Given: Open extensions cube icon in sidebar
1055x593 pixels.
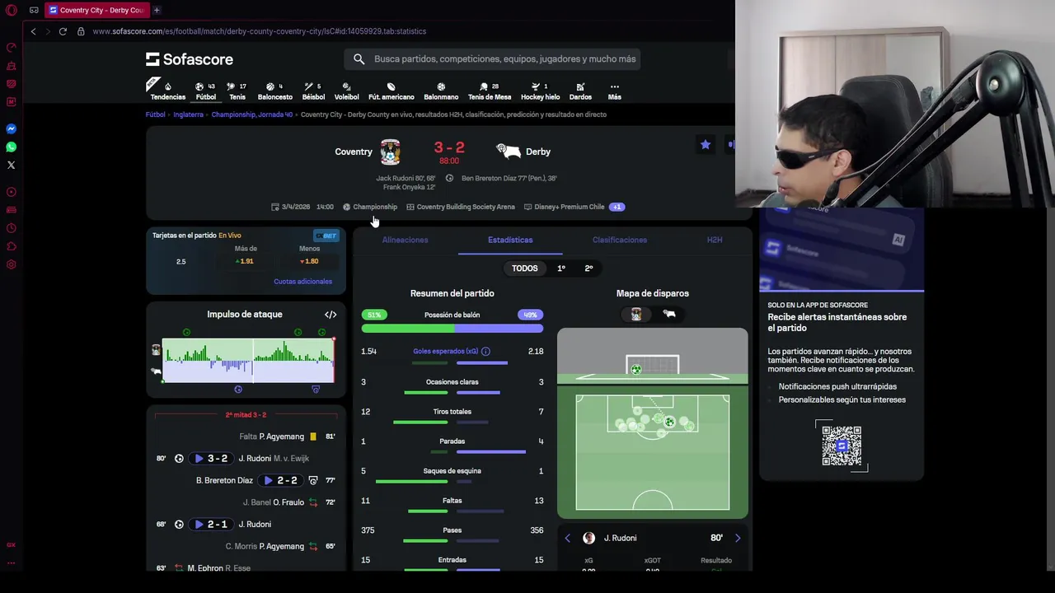Looking at the screenshot, I should coord(11,246).
